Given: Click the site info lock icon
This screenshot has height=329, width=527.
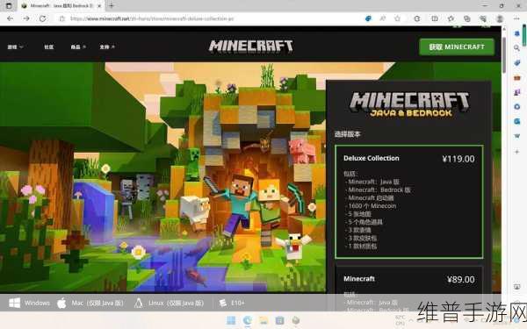Looking at the screenshot, I should click(62, 18).
